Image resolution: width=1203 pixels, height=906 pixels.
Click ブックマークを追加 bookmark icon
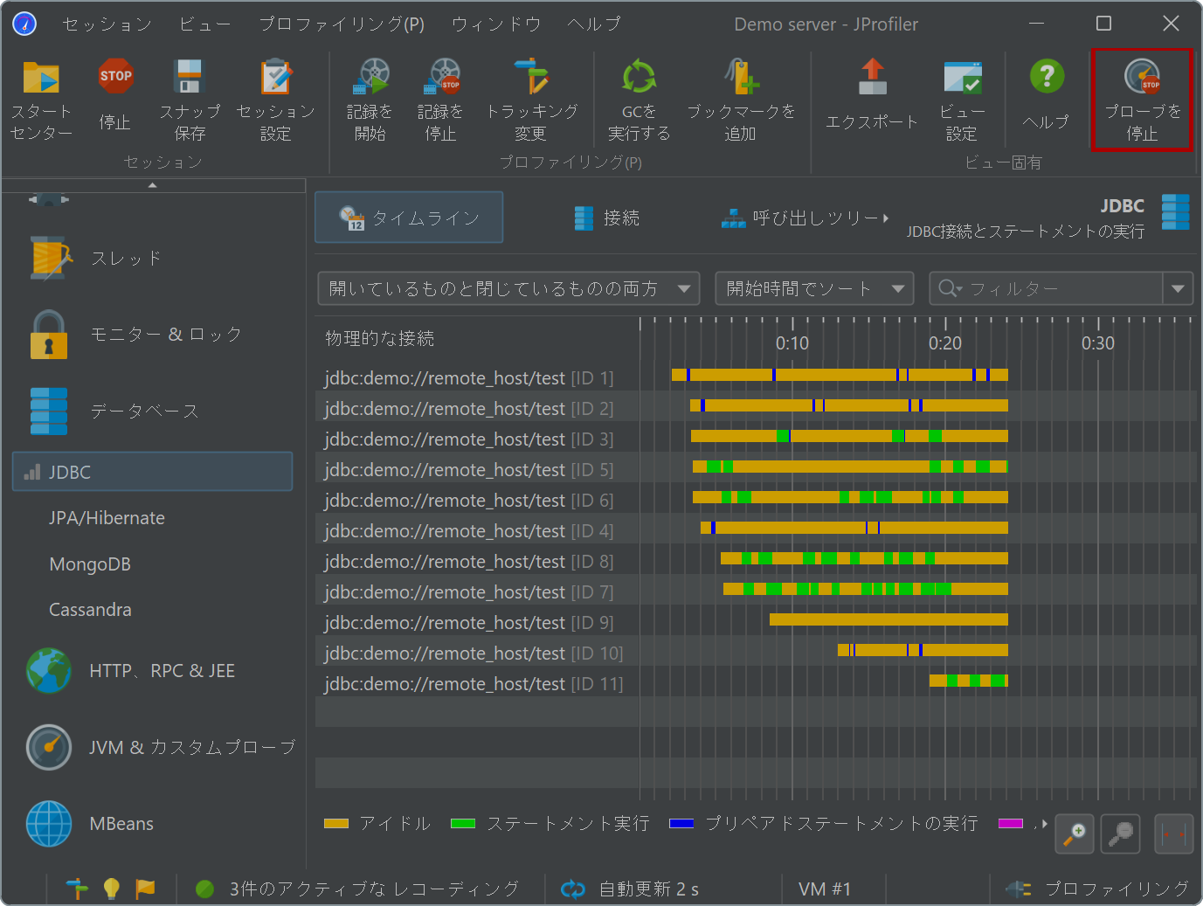pyautogui.click(x=741, y=77)
